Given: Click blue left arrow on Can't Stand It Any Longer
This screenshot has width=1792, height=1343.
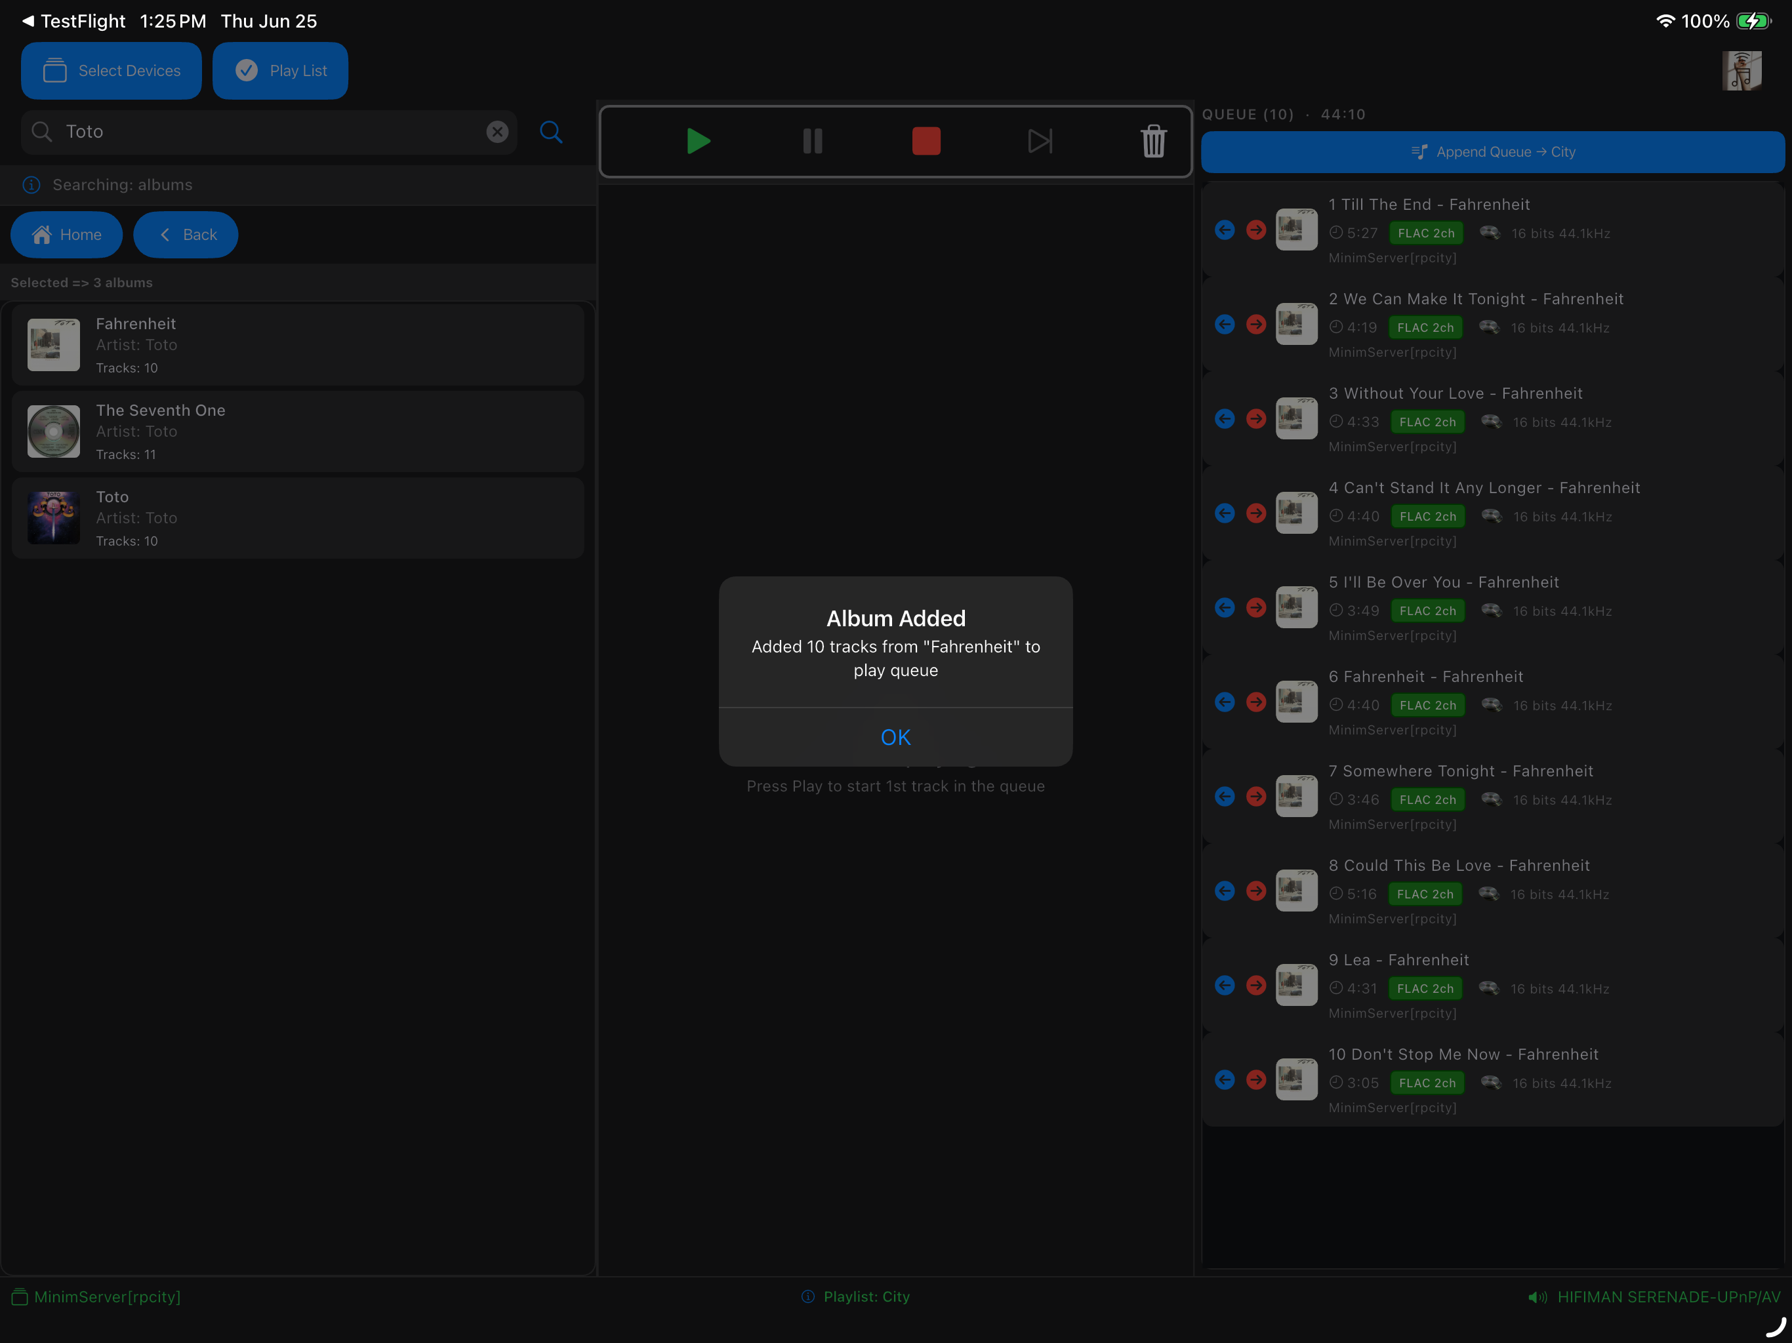Looking at the screenshot, I should 1225,513.
